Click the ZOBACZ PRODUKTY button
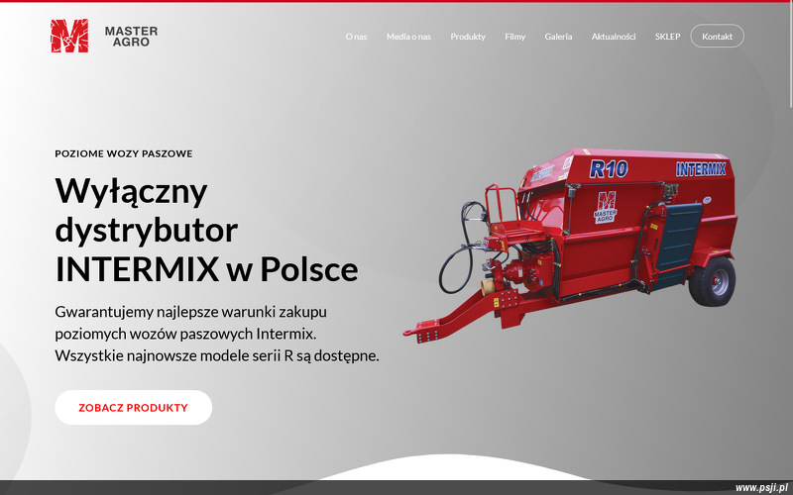The height and width of the screenshot is (495, 793). [134, 408]
